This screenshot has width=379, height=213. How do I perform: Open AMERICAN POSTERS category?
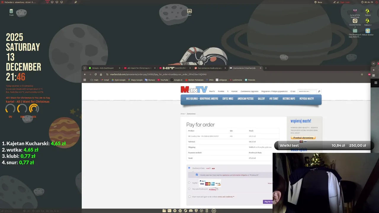click(x=245, y=99)
